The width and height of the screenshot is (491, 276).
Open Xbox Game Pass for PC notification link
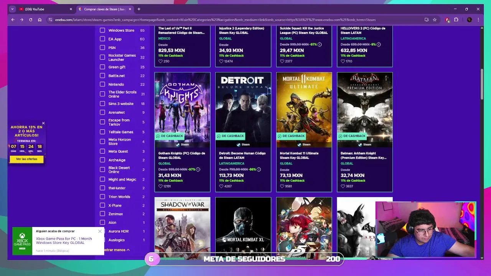64,240
